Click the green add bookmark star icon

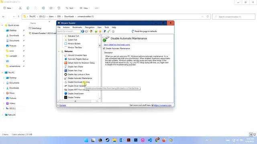pyautogui.click(x=96, y=31)
